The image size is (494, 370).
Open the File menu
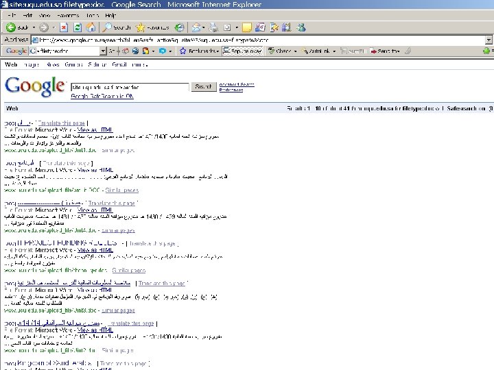(12, 15)
